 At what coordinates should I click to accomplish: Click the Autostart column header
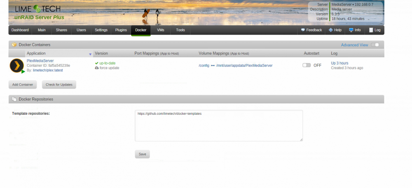pyautogui.click(x=311, y=53)
